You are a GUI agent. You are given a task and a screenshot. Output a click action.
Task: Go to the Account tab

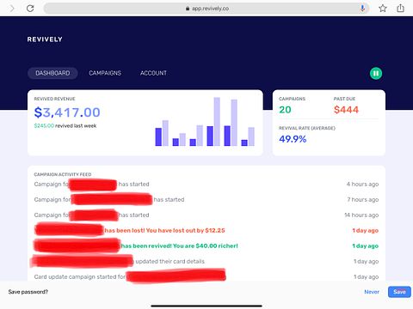[x=153, y=73]
